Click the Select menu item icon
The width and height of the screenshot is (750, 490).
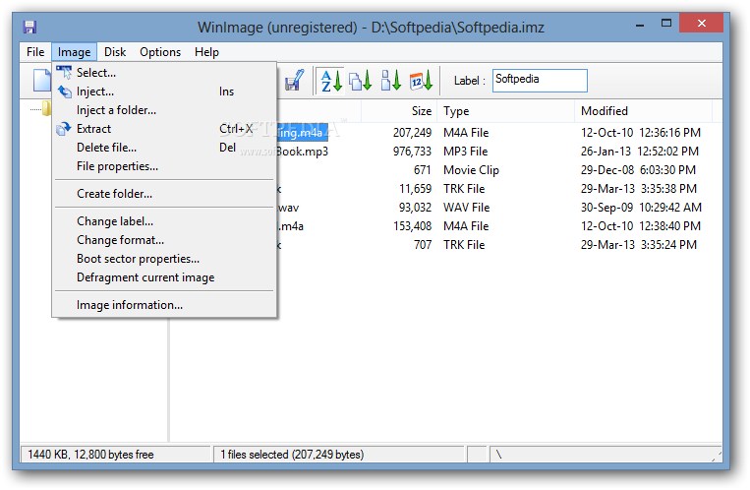(x=64, y=73)
